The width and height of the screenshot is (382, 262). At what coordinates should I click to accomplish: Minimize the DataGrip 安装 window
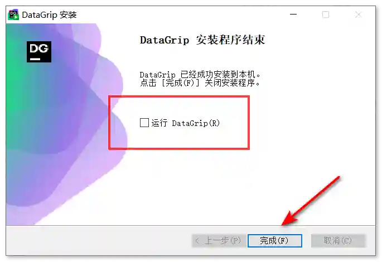pyautogui.click(x=293, y=14)
